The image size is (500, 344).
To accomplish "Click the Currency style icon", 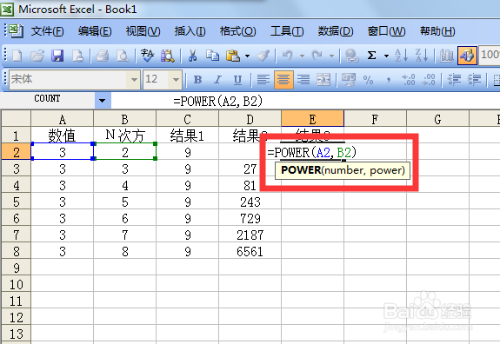I will [x=348, y=79].
